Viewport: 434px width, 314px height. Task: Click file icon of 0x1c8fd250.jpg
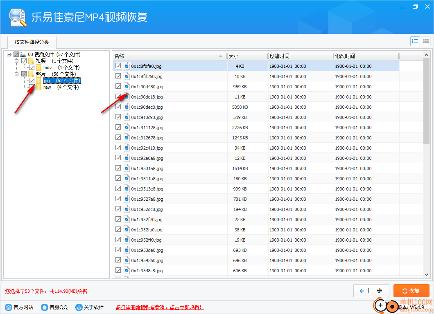pyautogui.click(x=127, y=76)
